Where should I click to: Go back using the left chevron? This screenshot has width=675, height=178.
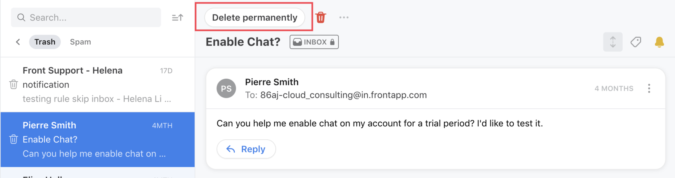click(x=18, y=42)
